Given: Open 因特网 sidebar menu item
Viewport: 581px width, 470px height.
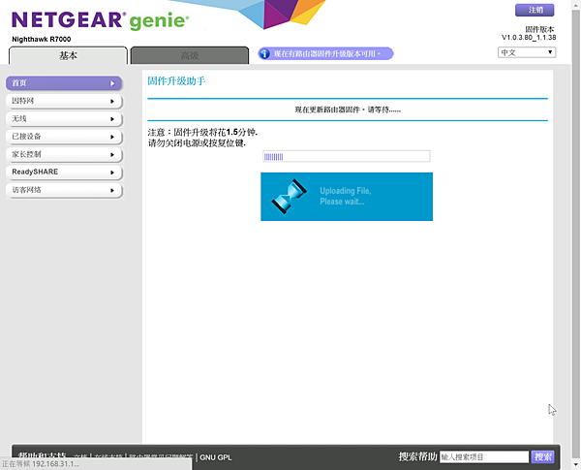Looking at the screenshot, I should pyautogui.click(x=64, y=101).
